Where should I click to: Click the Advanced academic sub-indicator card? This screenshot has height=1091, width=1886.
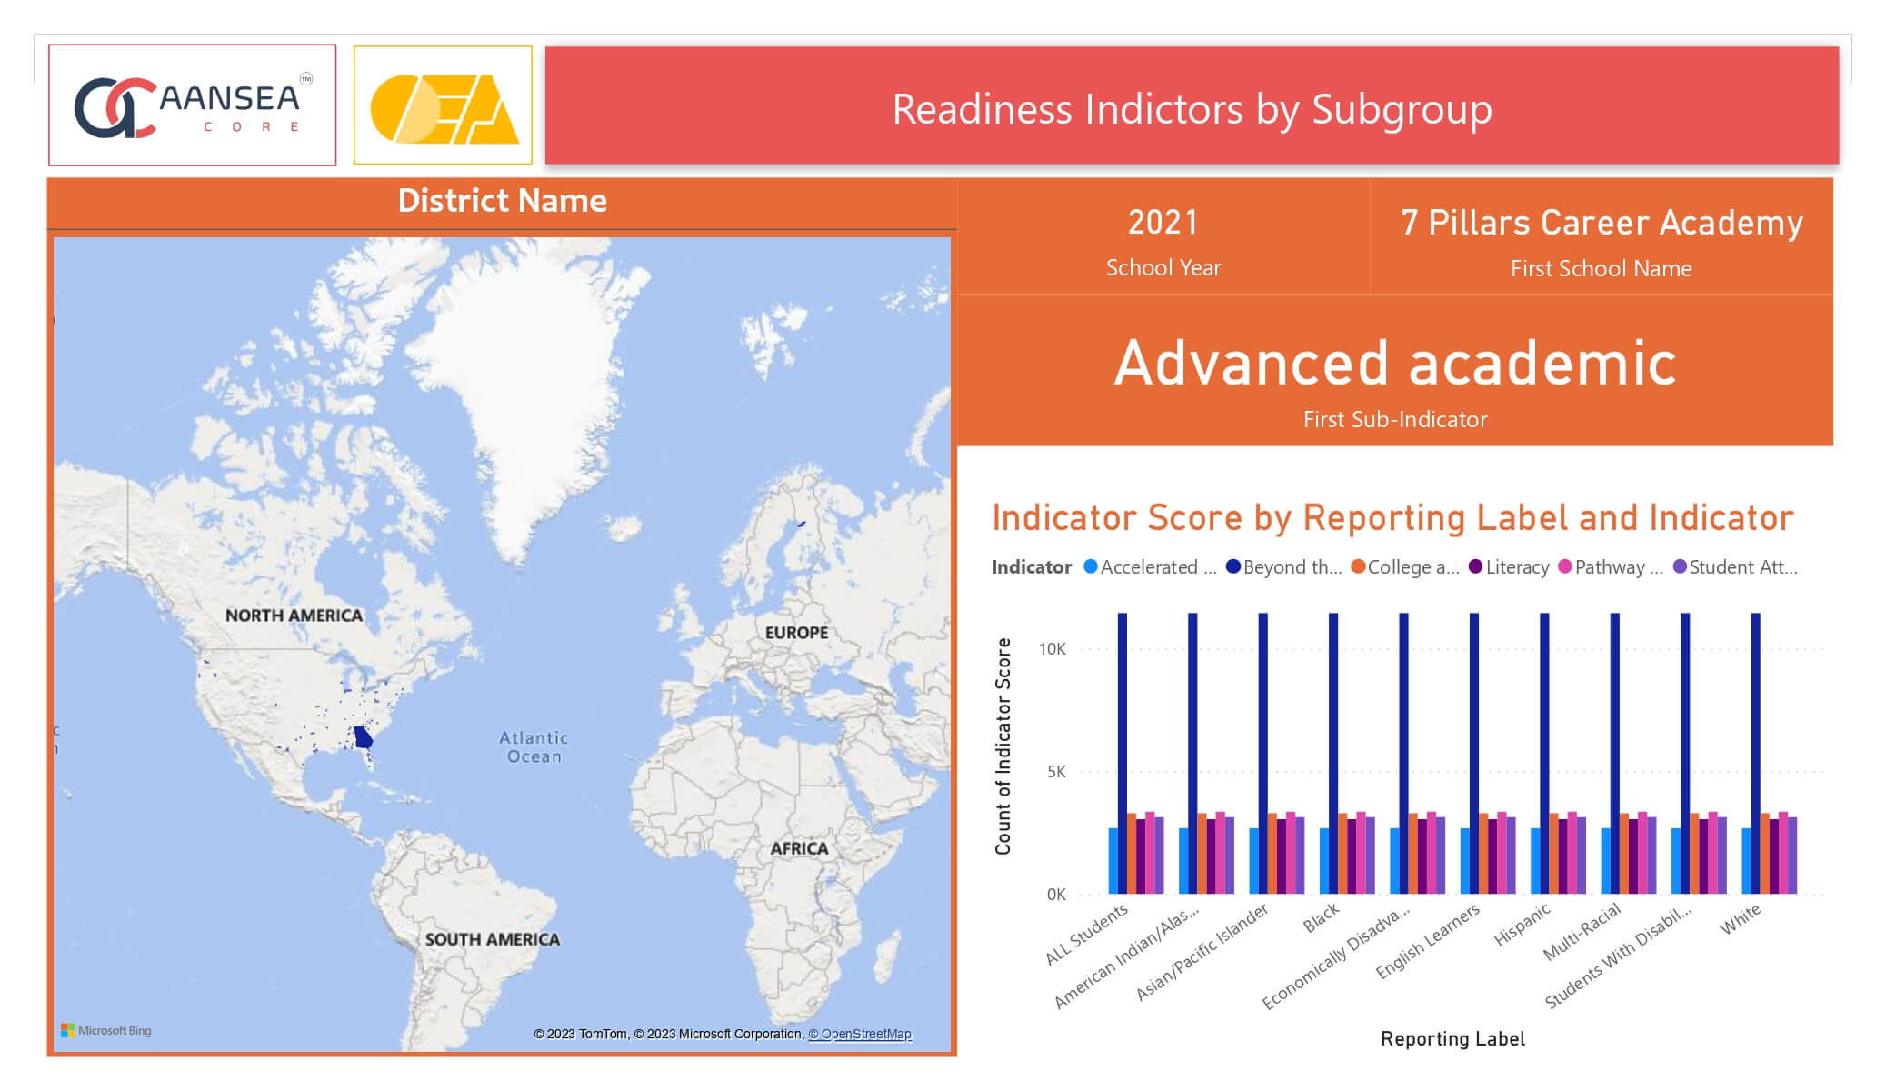coord(1395,371)
